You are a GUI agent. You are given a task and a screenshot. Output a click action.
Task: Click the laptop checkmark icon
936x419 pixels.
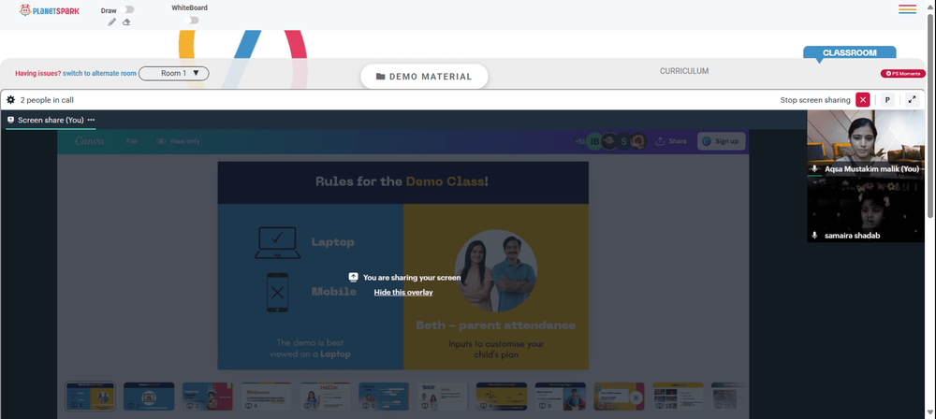278,242
